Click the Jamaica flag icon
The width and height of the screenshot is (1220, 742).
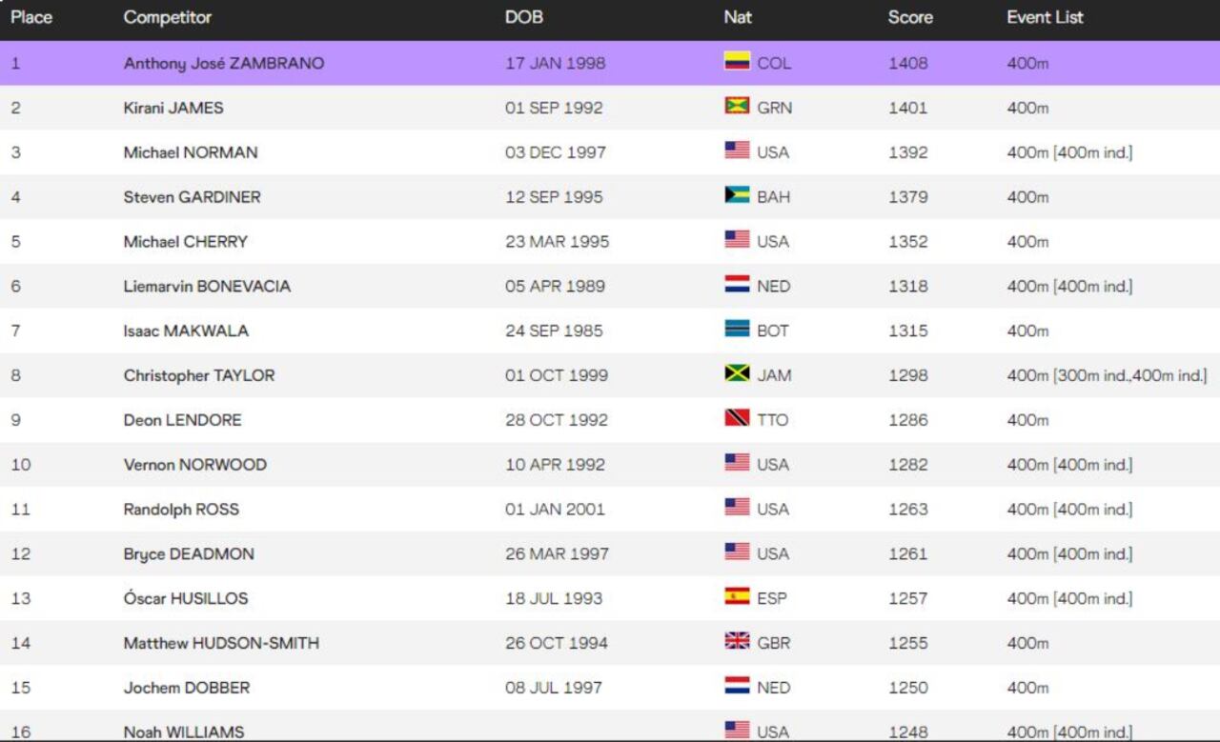tap(737, 374)
